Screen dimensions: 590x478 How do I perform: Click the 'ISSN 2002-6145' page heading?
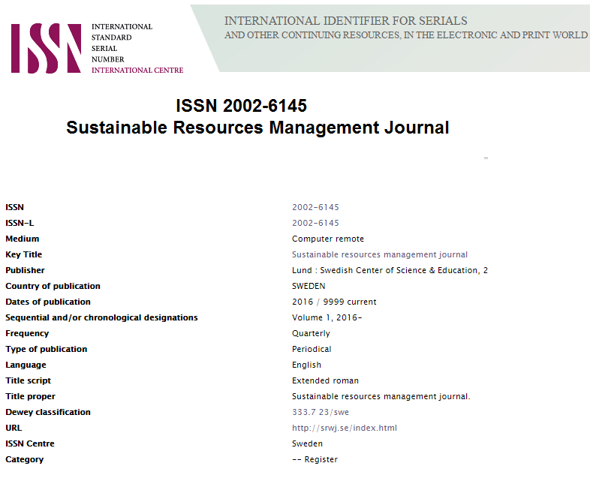(x=241, y=106)
